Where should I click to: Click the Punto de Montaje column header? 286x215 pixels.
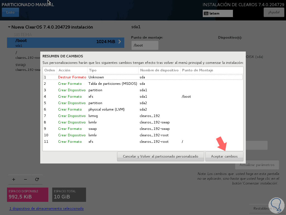pyautogui.click(x=212, y=70)
